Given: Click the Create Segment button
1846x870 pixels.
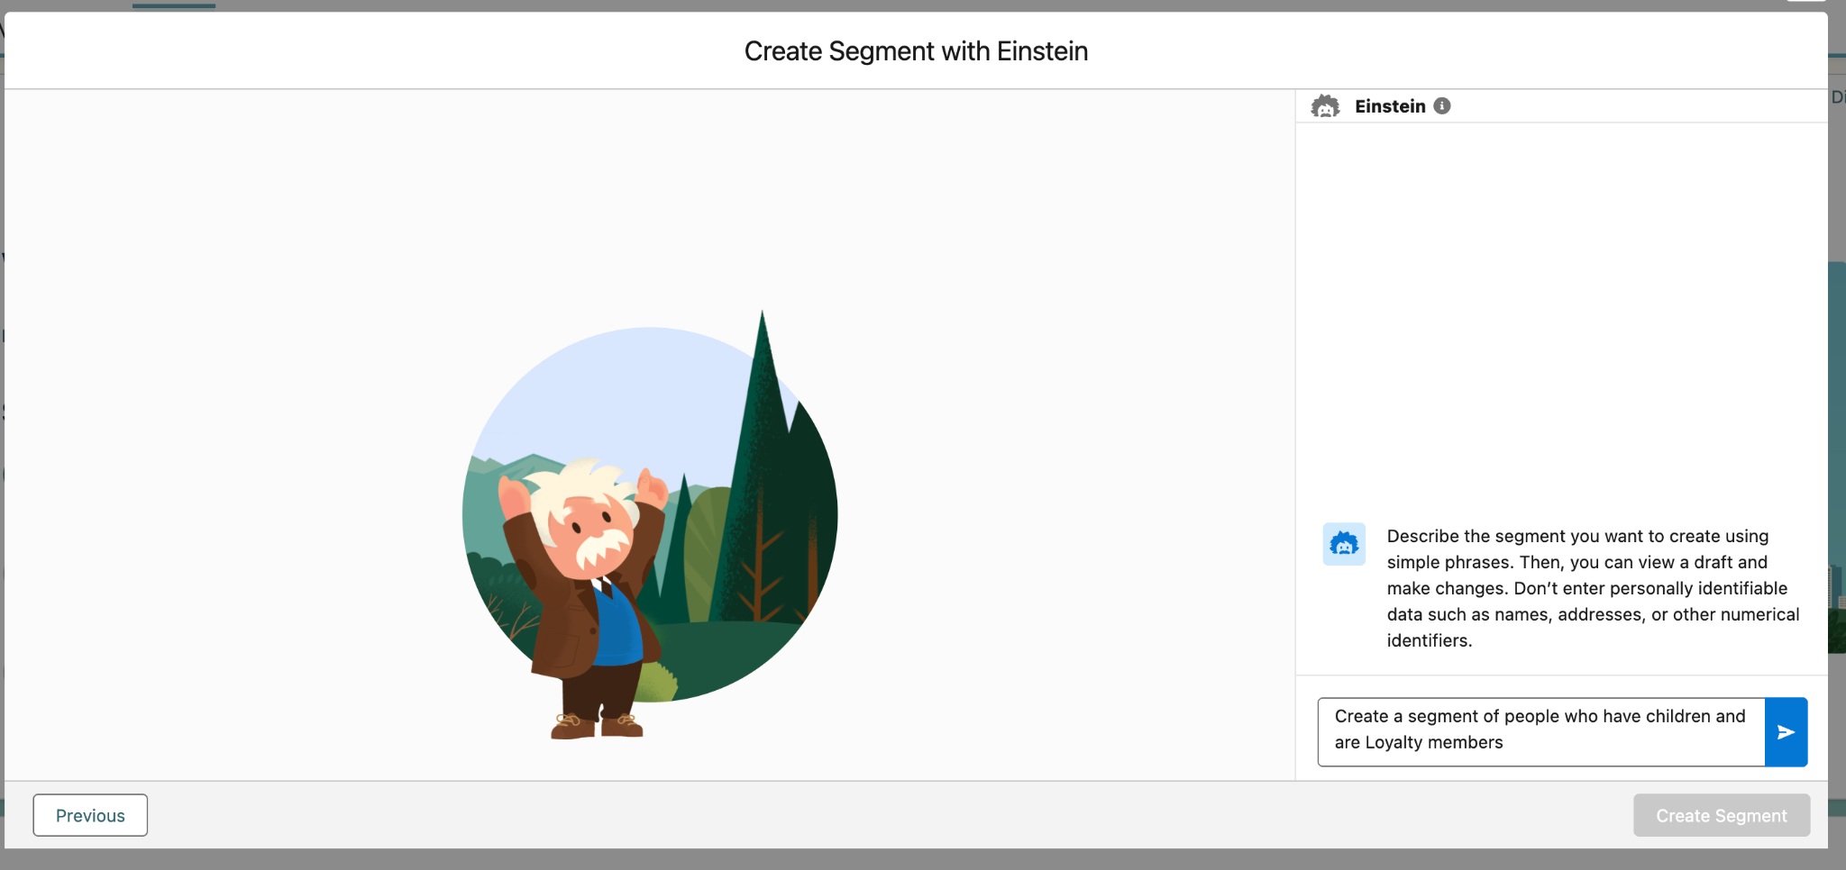Looking at the screenshot, I should click(1722, 815).
